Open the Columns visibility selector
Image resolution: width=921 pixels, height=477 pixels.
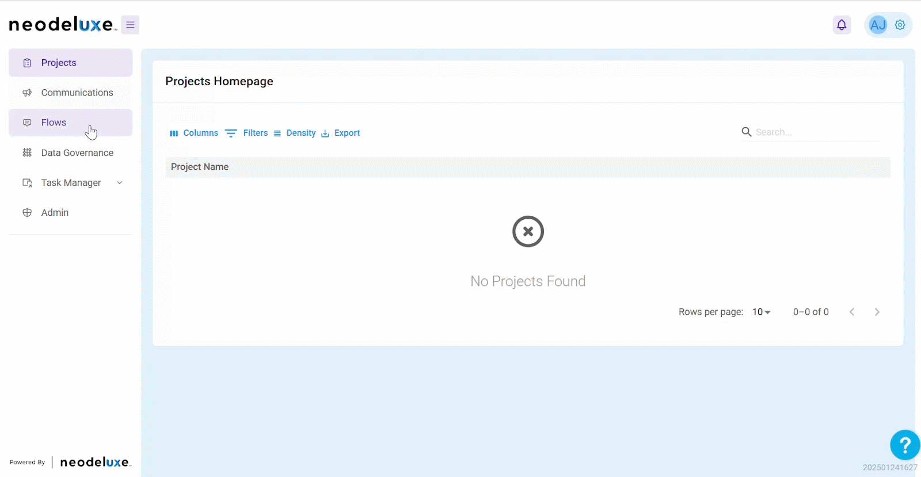[x=194, y=133]
